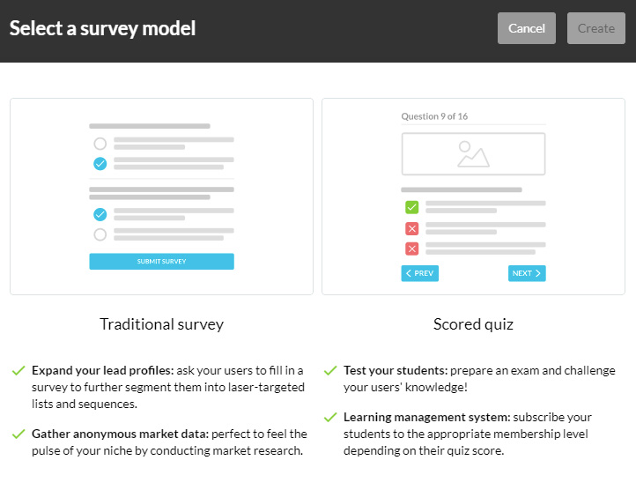636x490 pixels.
Task: Select the first empty radio circle in survey preview
Action: click(x=100, y=144)
